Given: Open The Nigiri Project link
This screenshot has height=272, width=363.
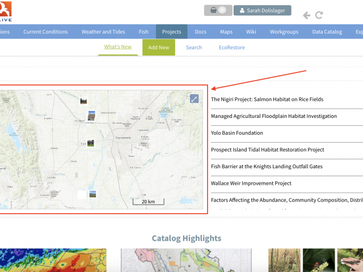Looking at the screenshot, I should (267, 99).
